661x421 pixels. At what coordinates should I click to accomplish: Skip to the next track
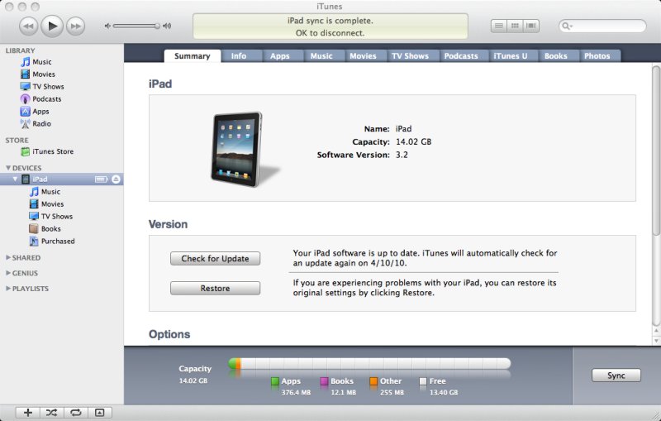pyautogui.click(x=75, y=26)
